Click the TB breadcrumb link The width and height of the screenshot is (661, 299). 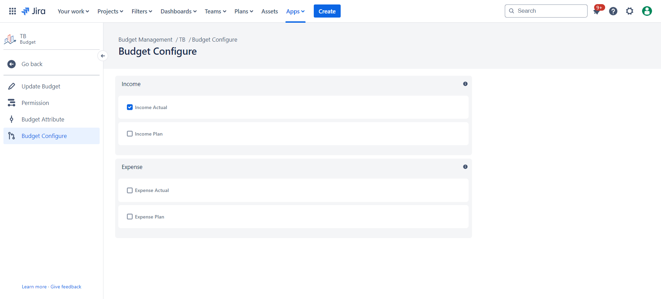click(x=182, y=40)
